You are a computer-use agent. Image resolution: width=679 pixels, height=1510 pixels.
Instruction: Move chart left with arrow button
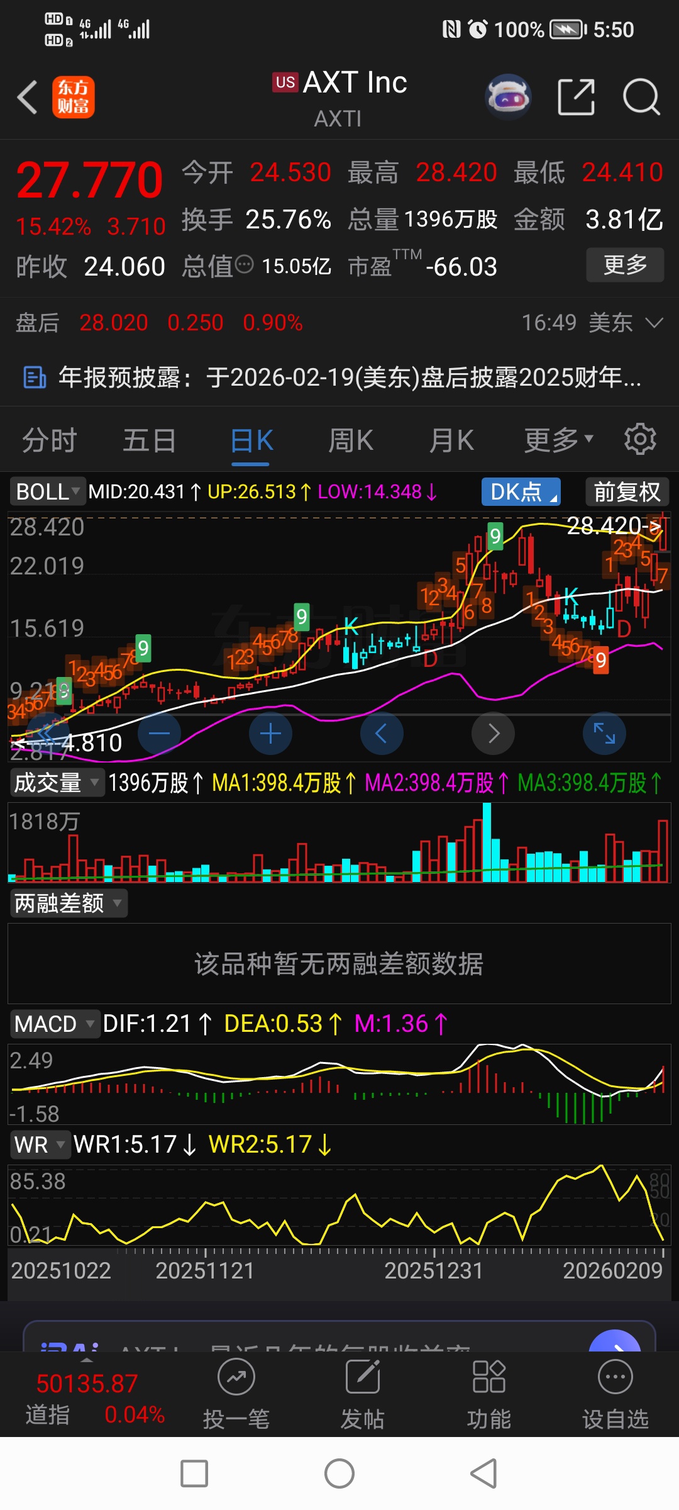tap(382, 734)
